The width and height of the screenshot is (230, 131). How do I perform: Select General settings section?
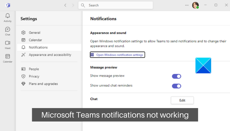coord(49,33)
